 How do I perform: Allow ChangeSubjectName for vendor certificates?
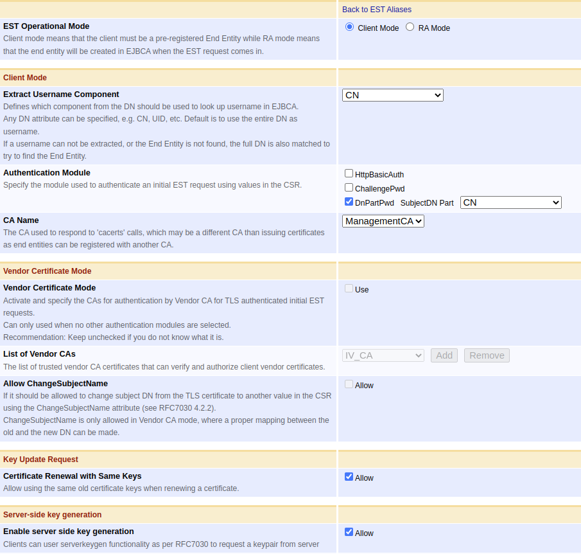(349, 384)
